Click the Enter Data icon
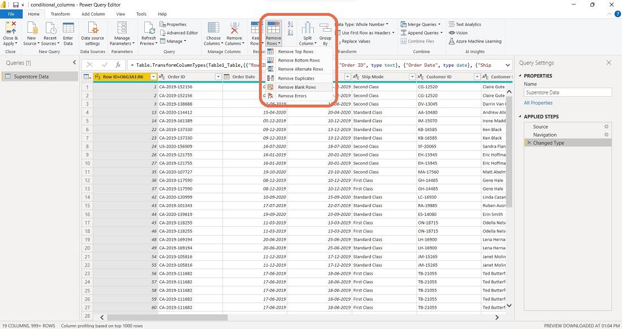The image size is (622, 329). (x=68, y=28)
